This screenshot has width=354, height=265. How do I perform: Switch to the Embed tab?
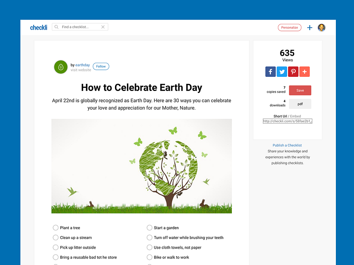tap(296, 116)
